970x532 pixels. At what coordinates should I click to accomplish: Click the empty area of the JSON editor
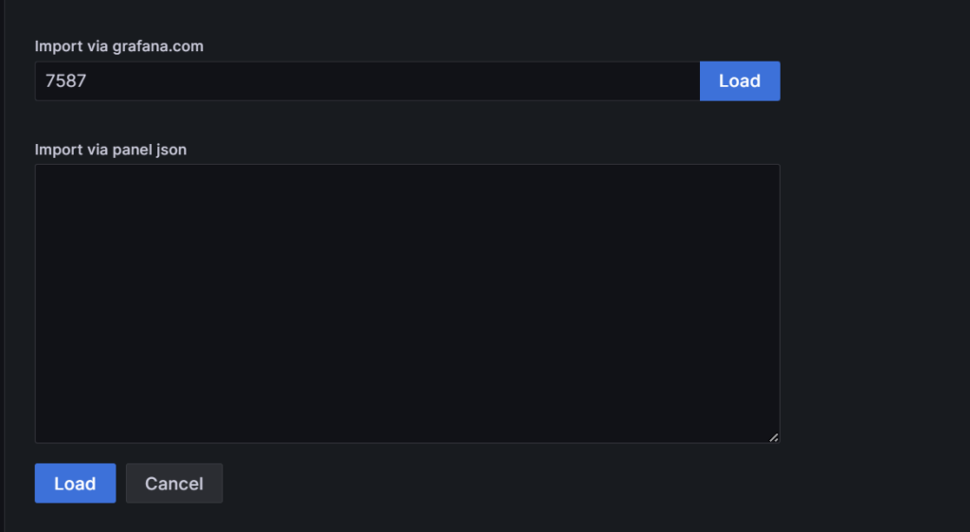click(407, 303)
